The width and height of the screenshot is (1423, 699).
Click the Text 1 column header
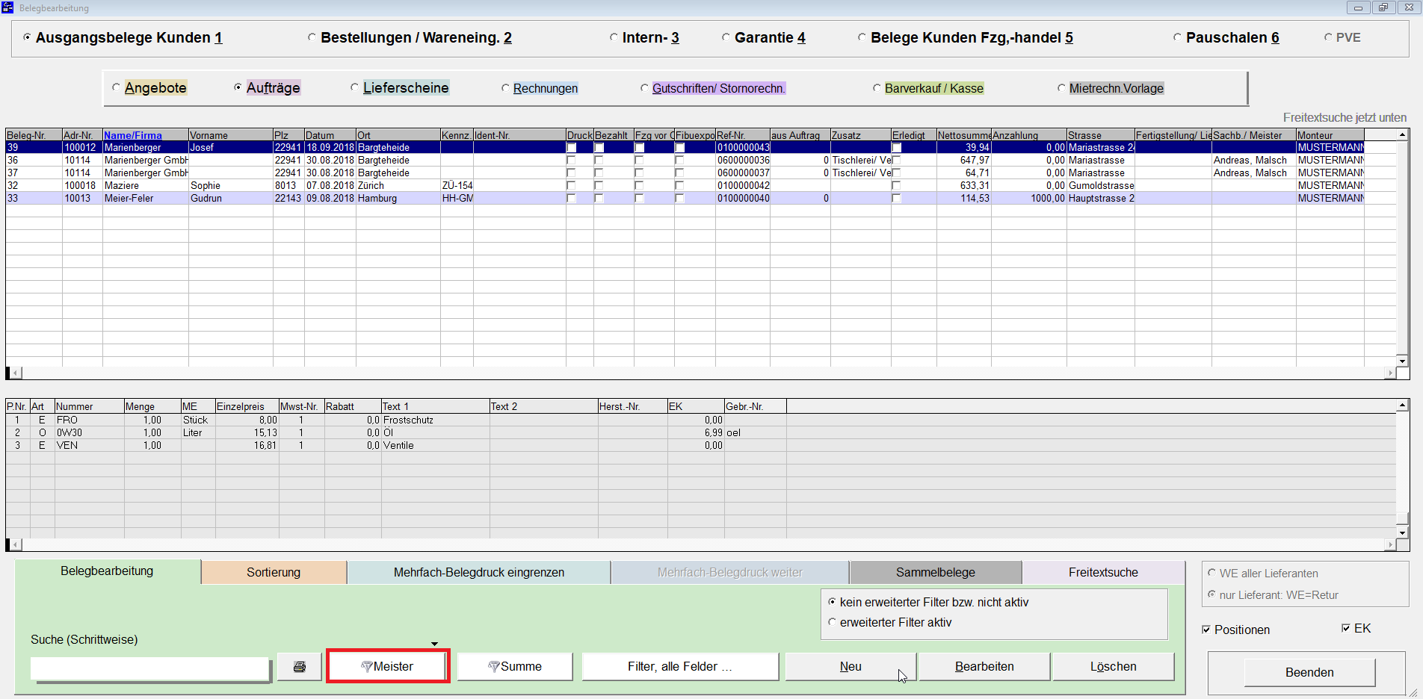coord(435,406)
